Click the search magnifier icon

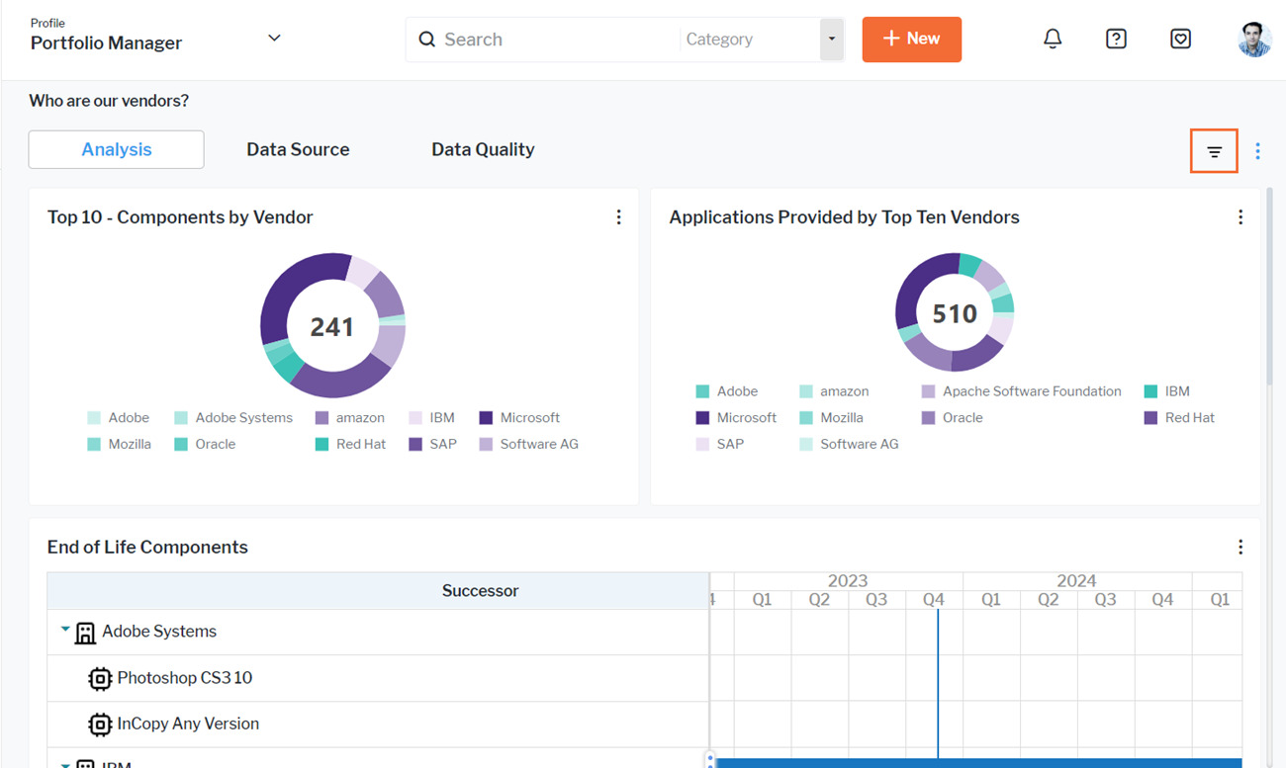pos(426,40)
